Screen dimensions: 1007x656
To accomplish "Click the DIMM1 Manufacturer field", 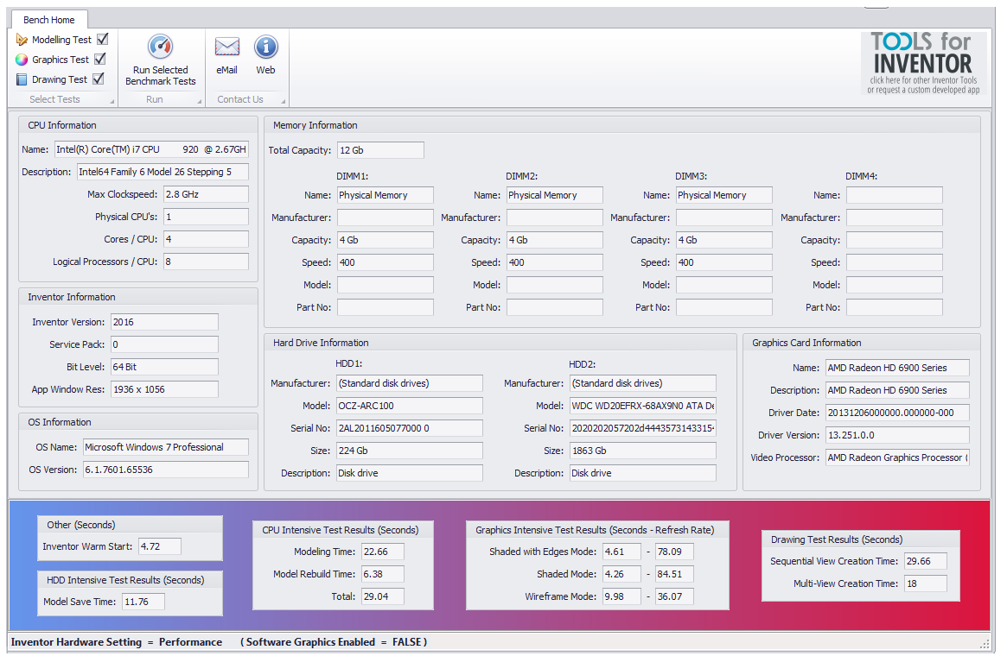I will [386, 218].
